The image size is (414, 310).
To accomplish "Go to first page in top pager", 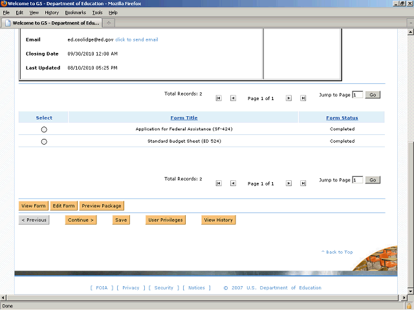I will click(x=219, y=98).
